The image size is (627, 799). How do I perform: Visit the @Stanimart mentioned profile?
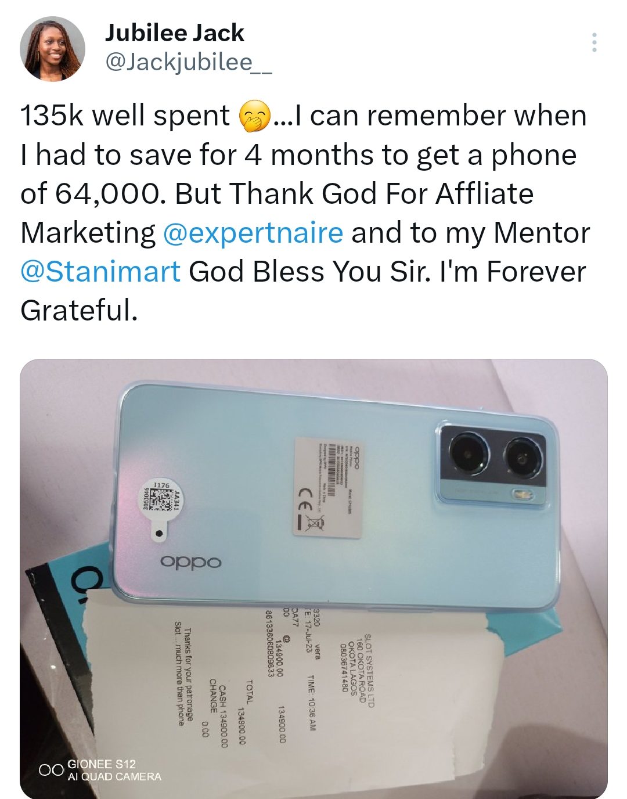point(100,272)
